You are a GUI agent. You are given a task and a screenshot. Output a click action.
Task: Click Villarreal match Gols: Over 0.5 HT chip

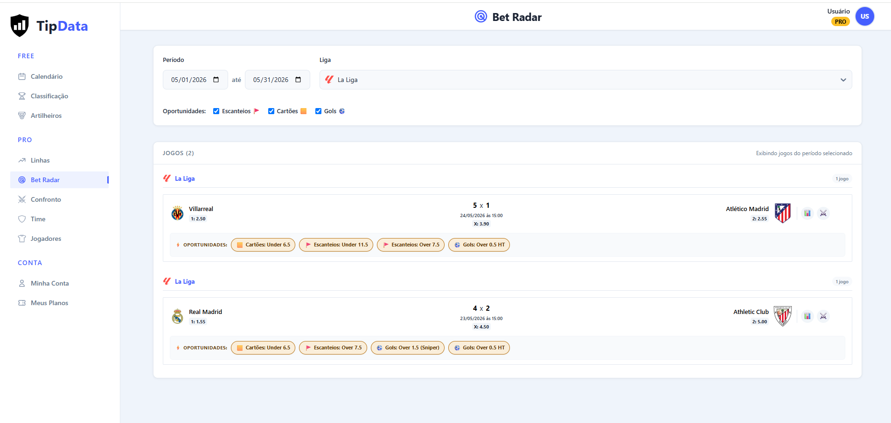[x=479, y=245]
